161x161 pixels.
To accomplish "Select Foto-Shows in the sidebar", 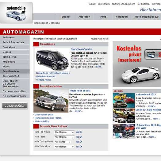I will pyautogui.click(x=15, y=62).
